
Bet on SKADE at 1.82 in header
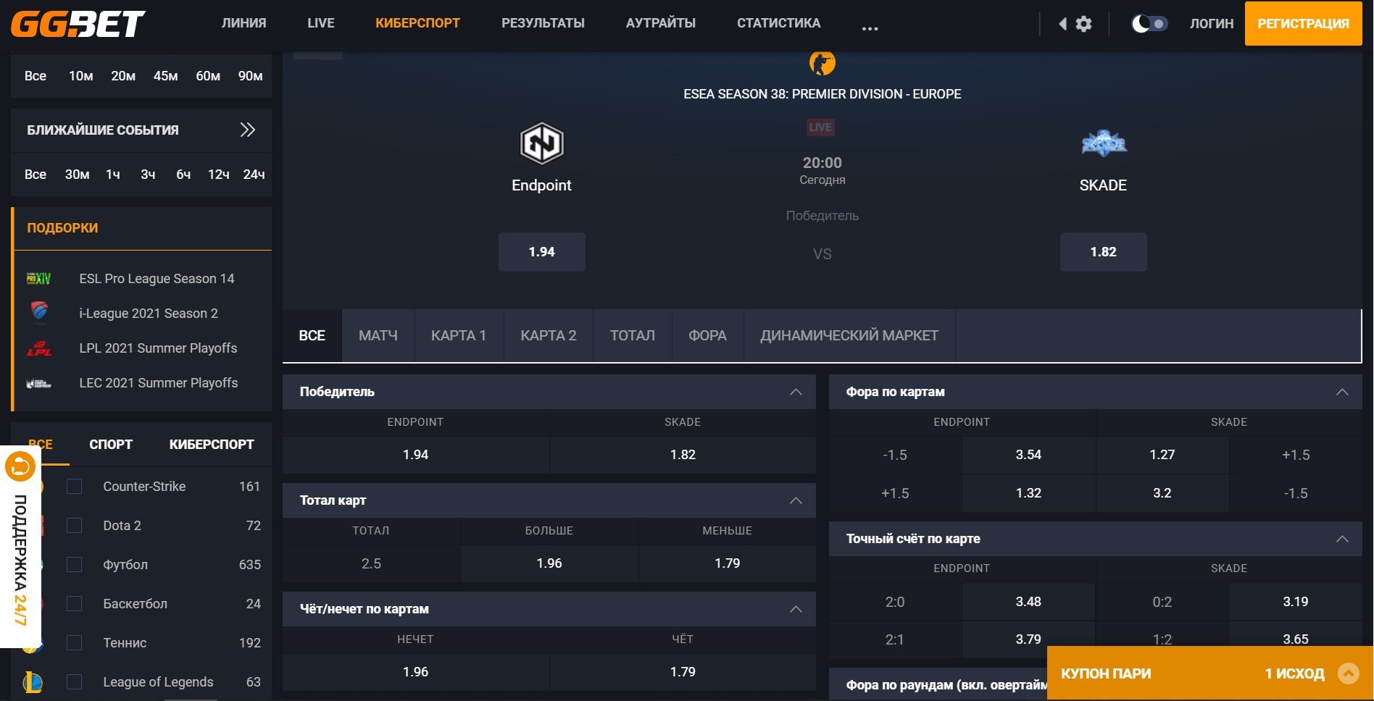[x=1104, y=252]
